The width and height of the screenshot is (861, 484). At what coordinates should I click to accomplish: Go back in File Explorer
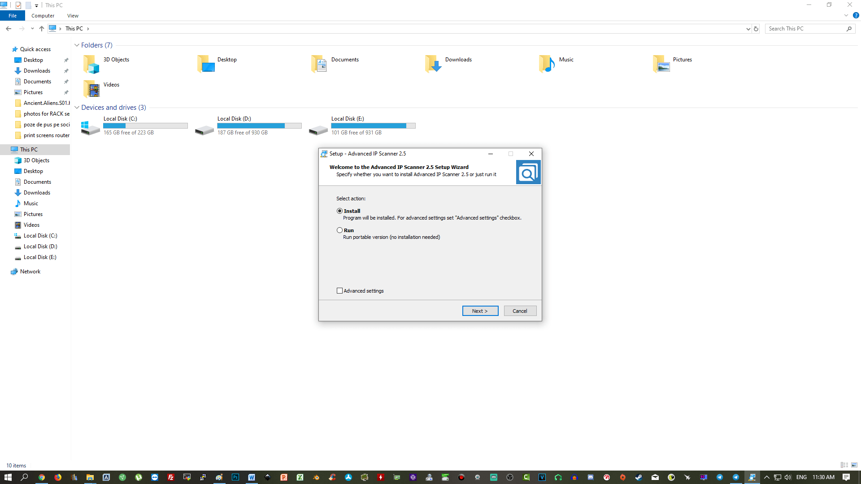pos(9,28)
